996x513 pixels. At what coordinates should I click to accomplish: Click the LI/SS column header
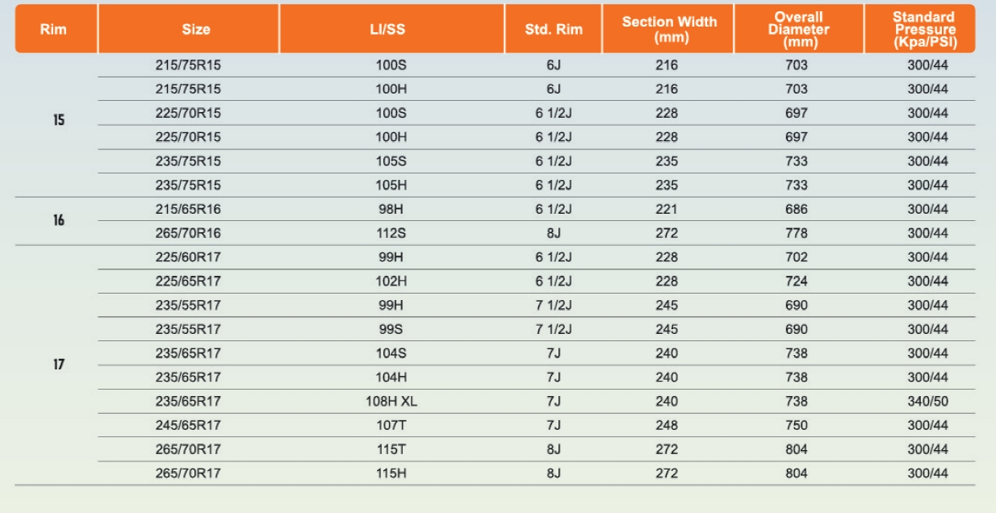[392, 29]
